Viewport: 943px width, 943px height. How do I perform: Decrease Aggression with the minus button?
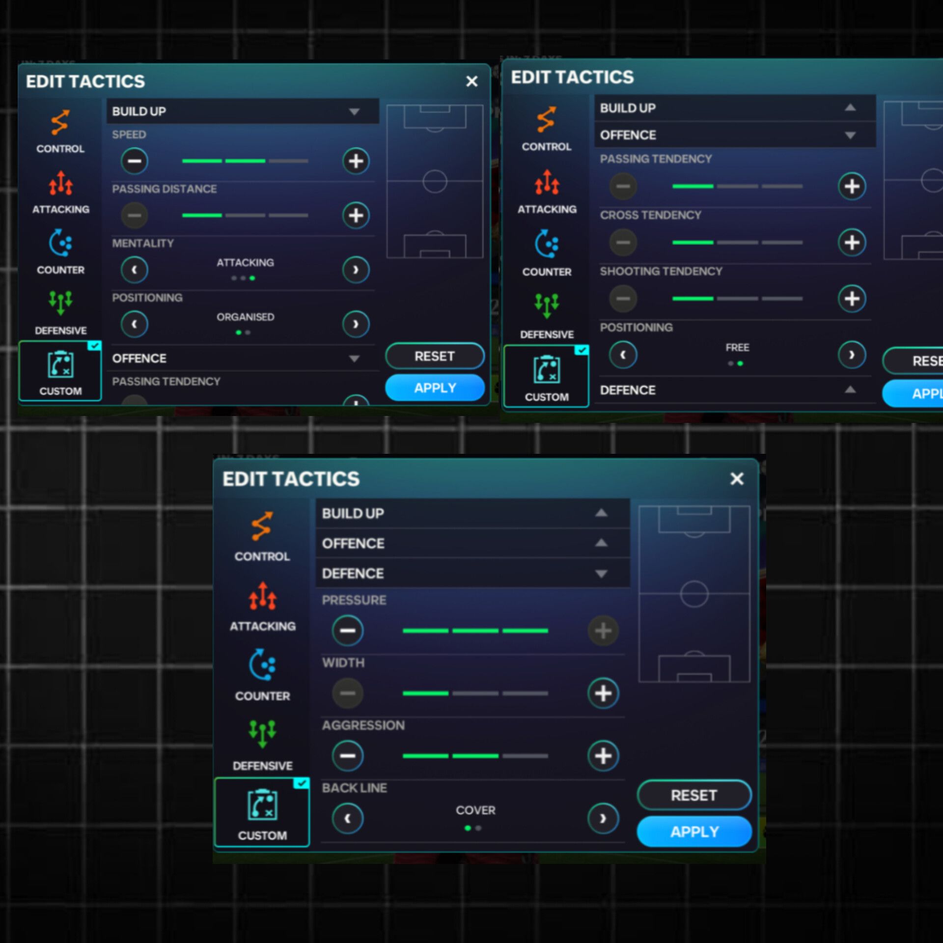coord(347,755)
